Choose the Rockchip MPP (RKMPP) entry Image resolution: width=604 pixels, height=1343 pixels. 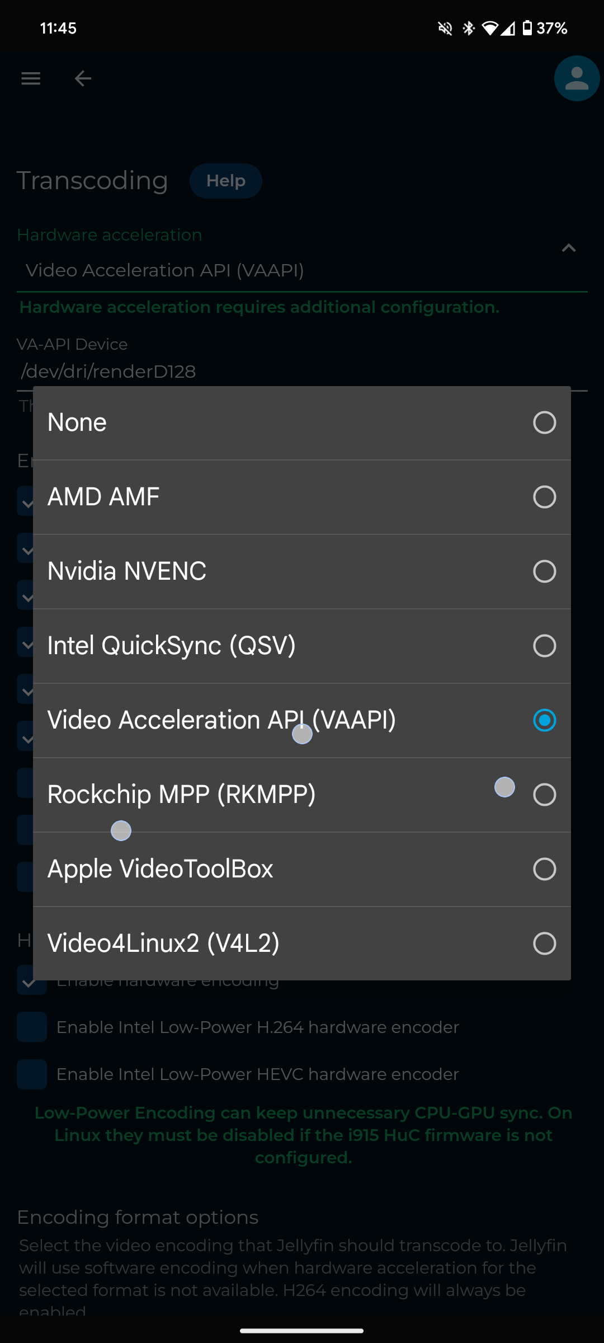[x=544, y=795]
